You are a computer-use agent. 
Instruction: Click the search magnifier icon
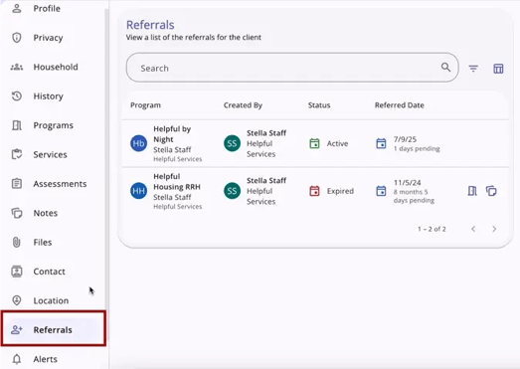pyautogui.click(x=445, y=68)
